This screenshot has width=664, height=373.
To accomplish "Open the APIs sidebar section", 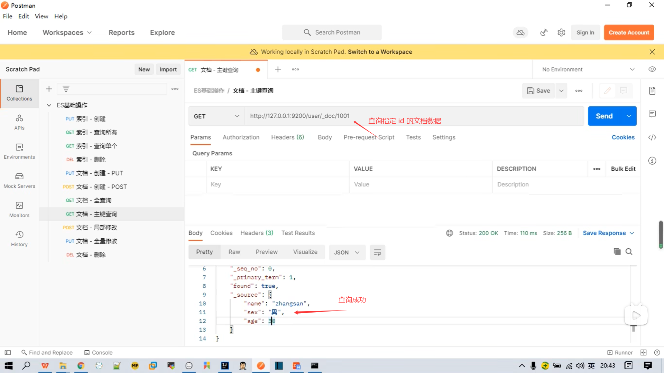I will click(19, 122).
